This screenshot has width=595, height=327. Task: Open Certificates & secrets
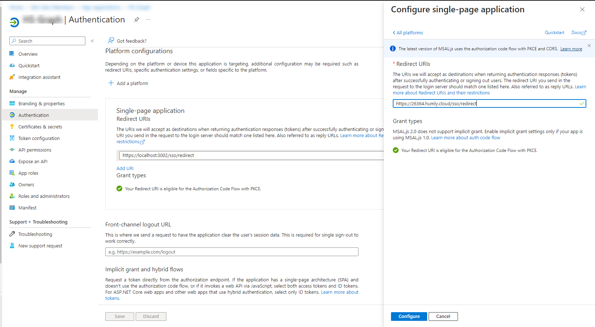40,127
